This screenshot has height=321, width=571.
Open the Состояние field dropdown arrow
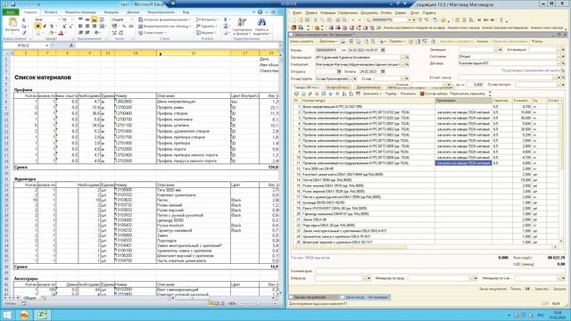pyautogui.click(x=563, y=56)
